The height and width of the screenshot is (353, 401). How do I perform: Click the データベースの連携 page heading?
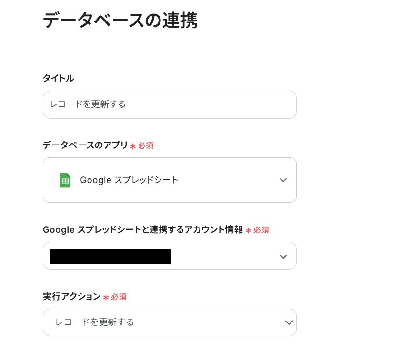120,21
